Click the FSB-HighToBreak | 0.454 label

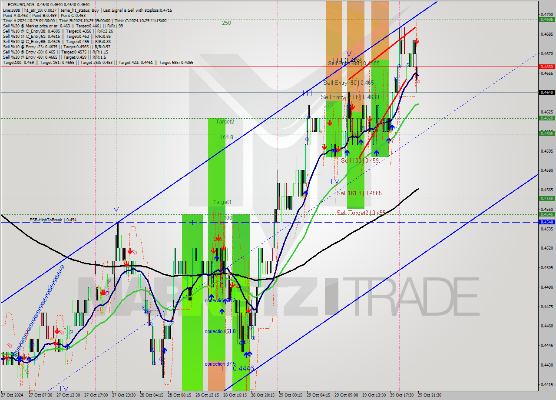(53, 220)
